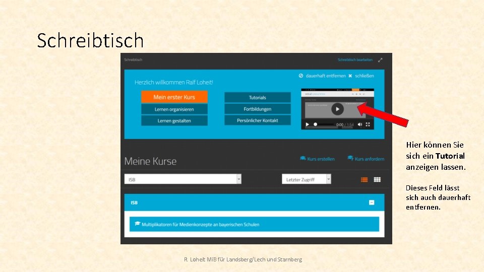Open Lernen organisieren
The width and height of the screenshot is (484, 272).
pos(174,109)
